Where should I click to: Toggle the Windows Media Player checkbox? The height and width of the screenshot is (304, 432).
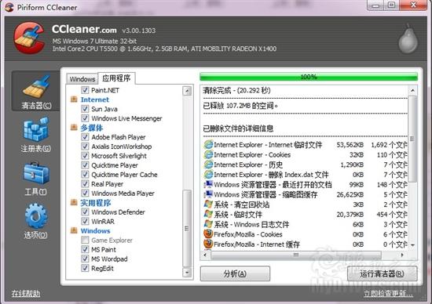click(85, 194)
